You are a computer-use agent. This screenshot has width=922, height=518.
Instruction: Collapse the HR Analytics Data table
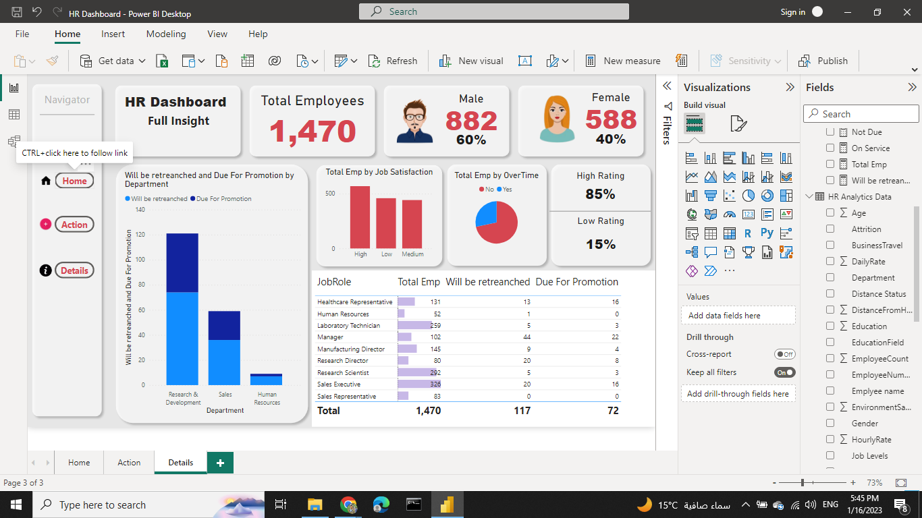[x=810, y=197]
